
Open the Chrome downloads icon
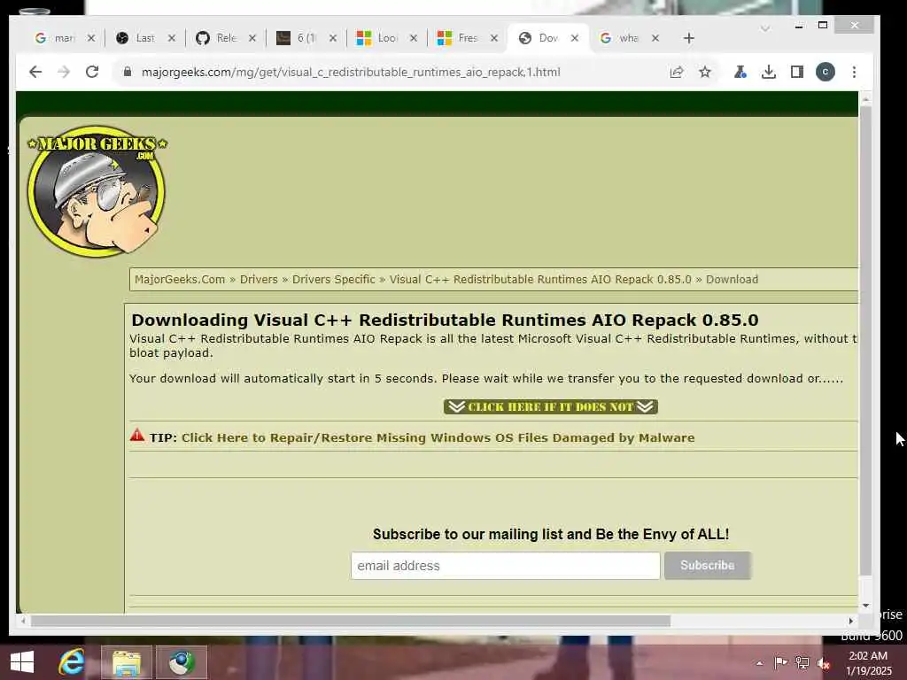[768, 72]
